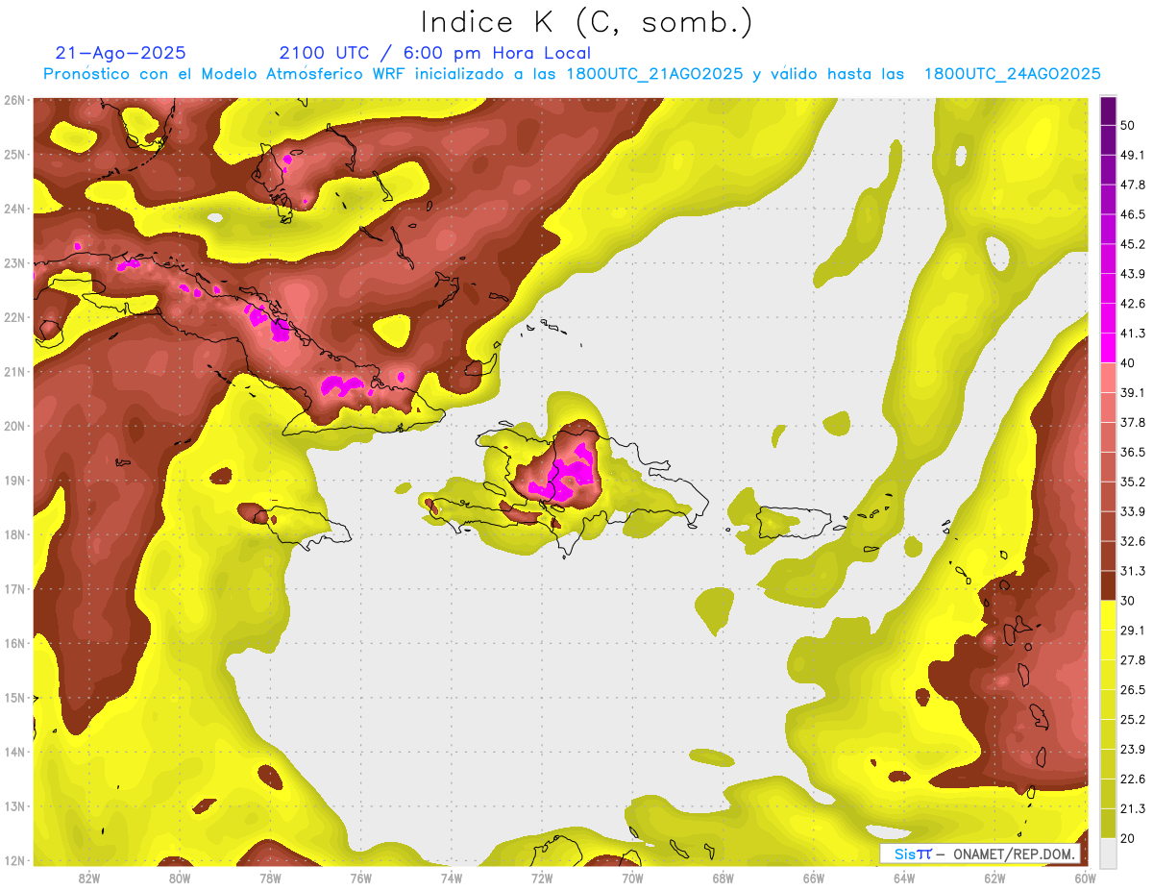Click the bright yellow swatch between 29.1 and 30

tap(1108, 615)
